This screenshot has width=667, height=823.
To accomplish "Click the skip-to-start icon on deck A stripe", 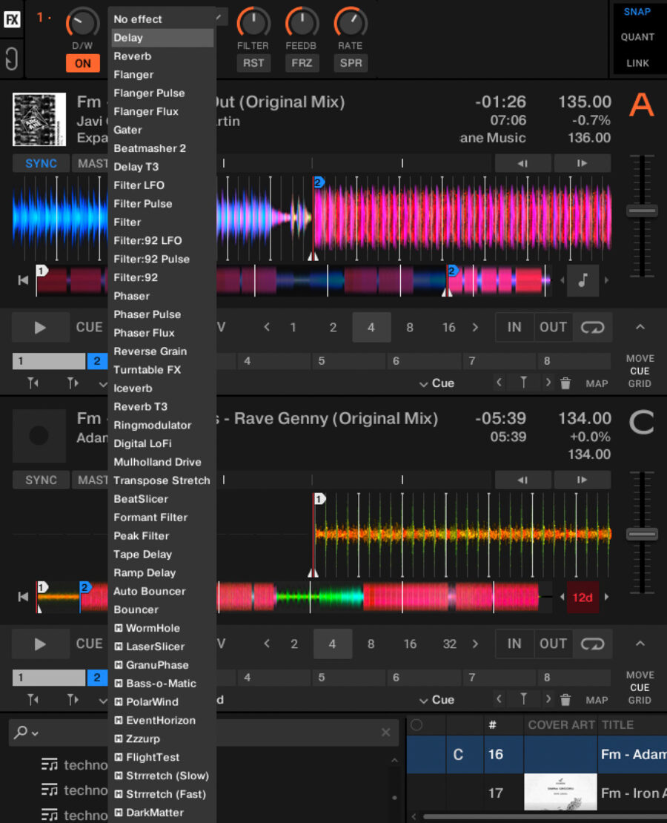I will click(22, 280).
